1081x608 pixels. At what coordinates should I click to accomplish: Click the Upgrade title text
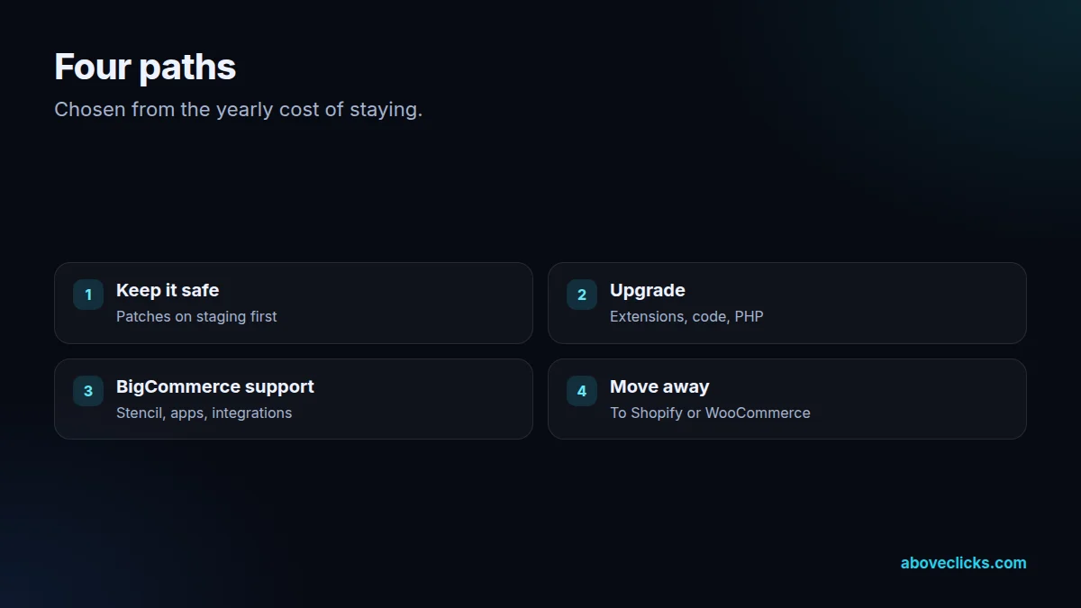click(x=648, y=290)
